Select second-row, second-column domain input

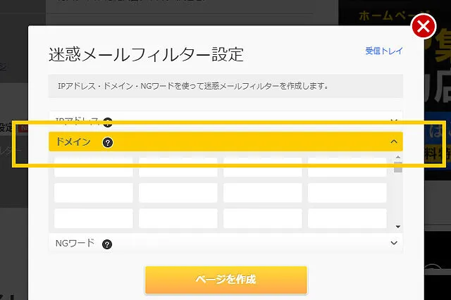[178, 192]
